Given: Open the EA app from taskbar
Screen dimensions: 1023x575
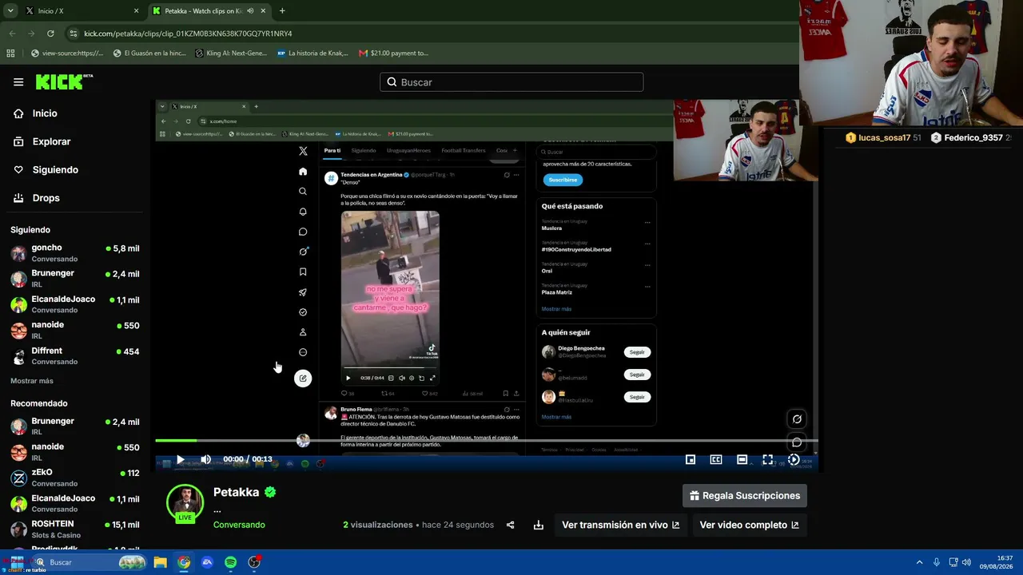Looking at the screenshot, I should coord(207,562).
